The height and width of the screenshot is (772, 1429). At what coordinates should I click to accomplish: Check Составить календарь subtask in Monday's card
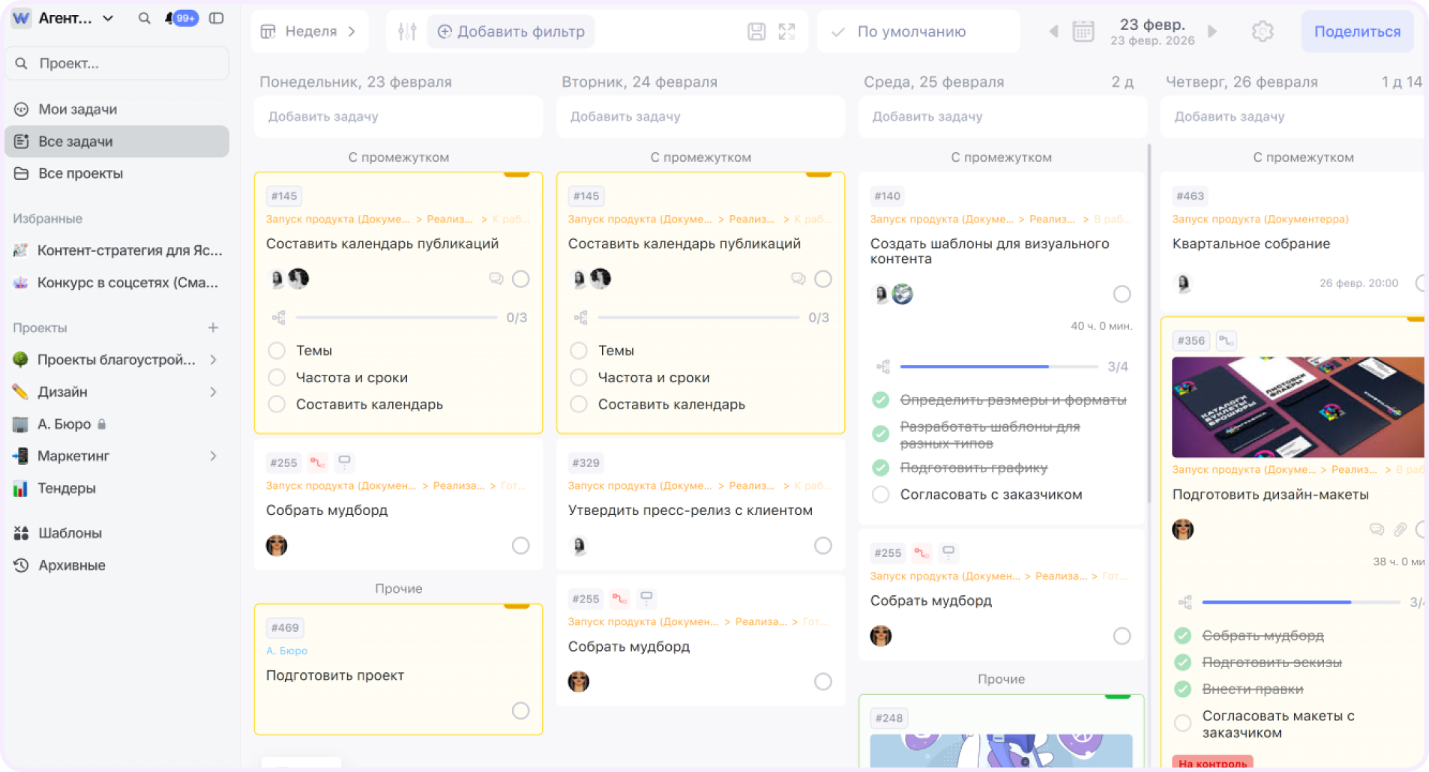pos(277,404)
